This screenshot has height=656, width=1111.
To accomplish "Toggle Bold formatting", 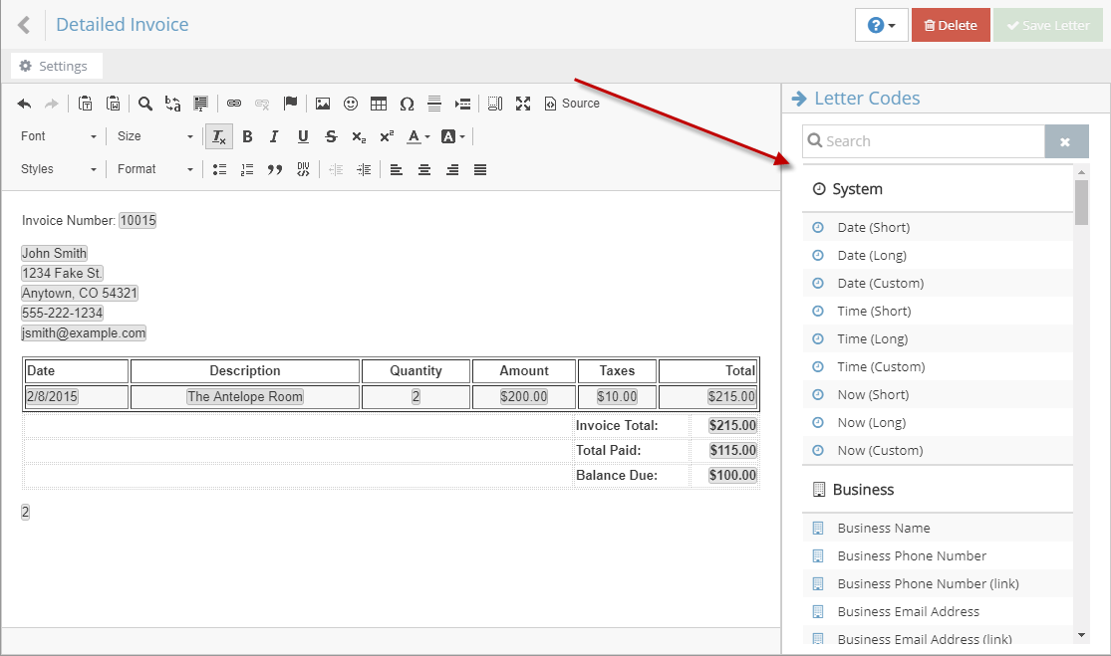I will tap(247, 136).
